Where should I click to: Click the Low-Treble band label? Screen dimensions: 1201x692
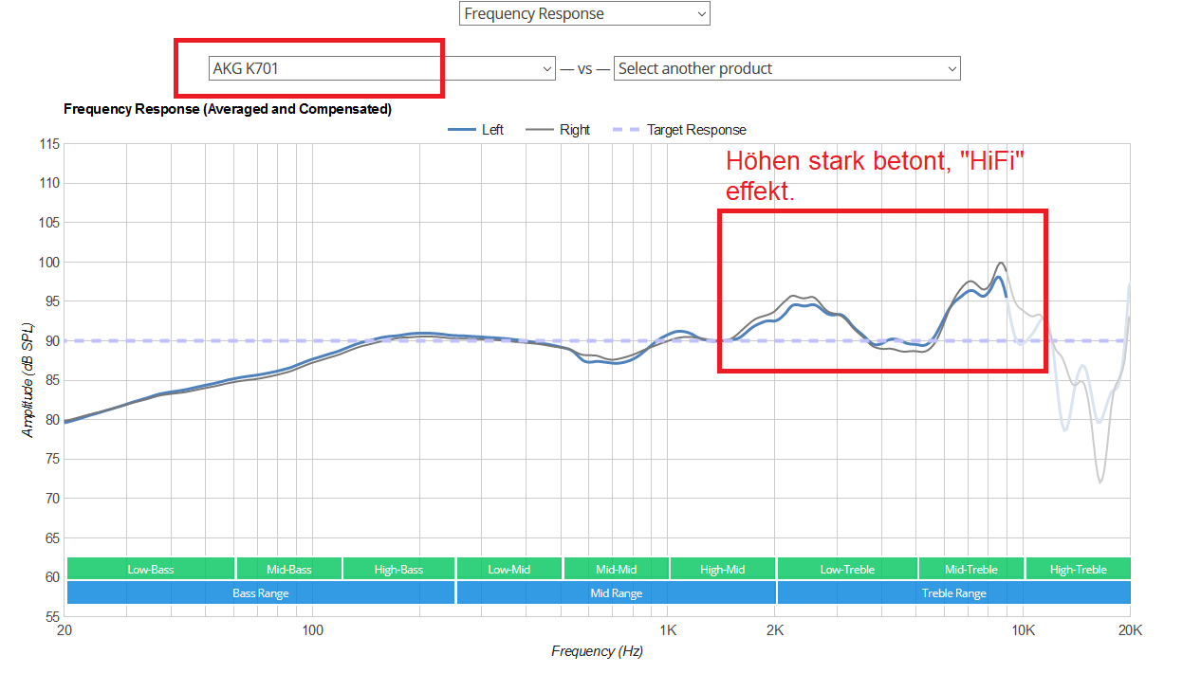[847, 569]
